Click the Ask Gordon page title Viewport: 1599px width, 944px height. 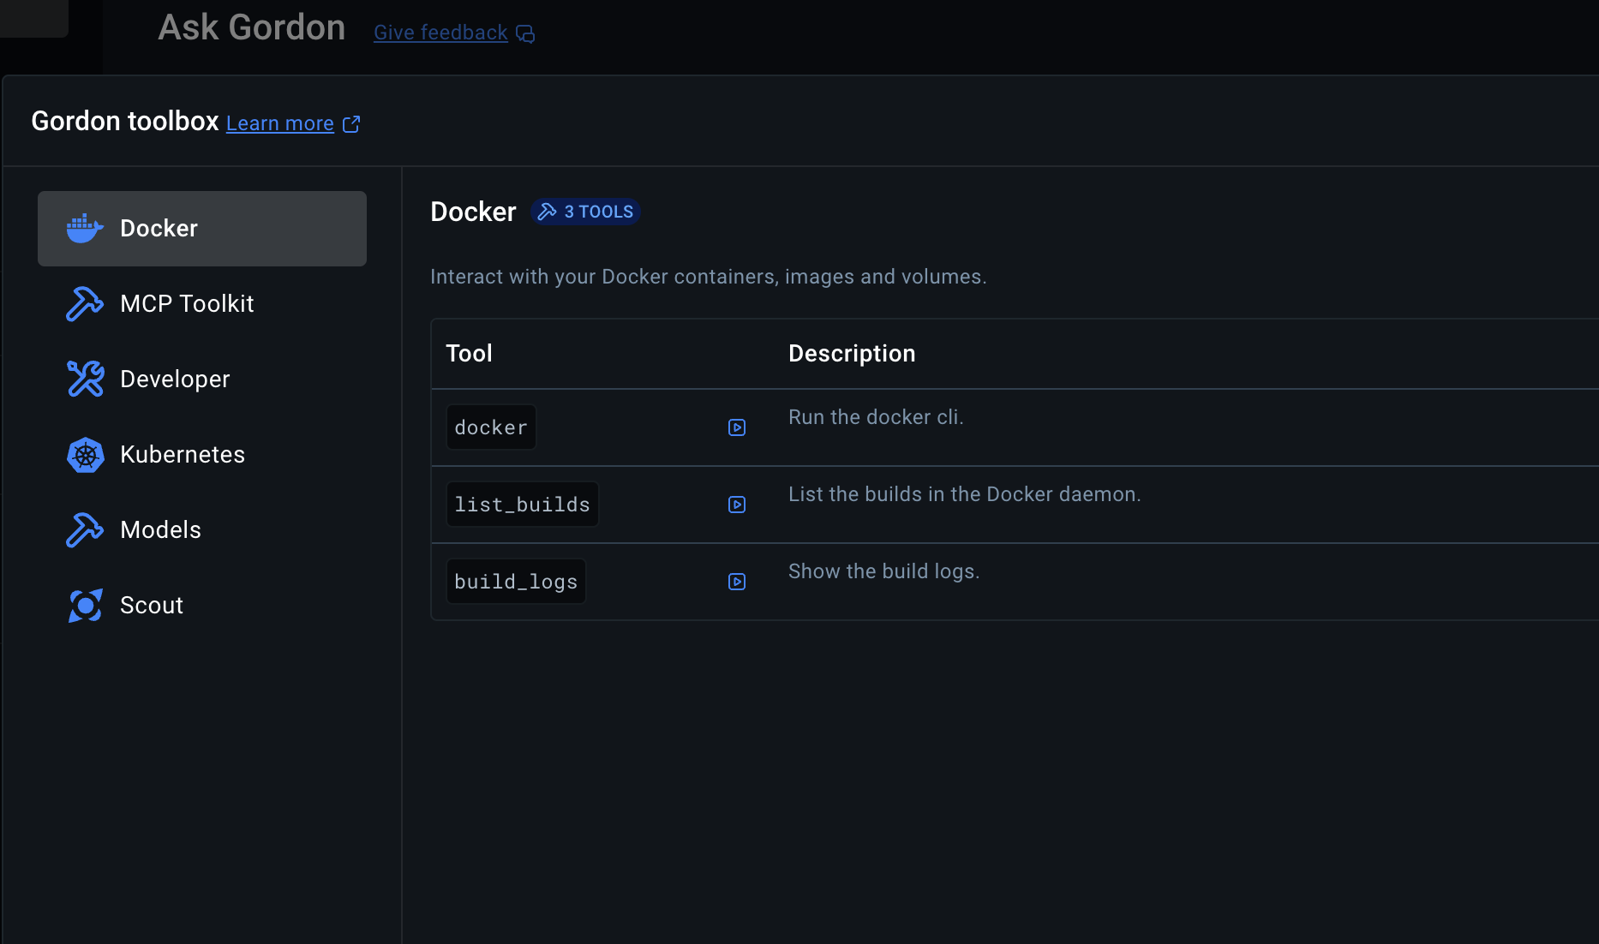[252, 27]
